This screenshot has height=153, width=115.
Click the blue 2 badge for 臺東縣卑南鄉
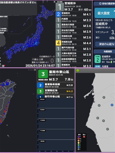coord(40,85)
